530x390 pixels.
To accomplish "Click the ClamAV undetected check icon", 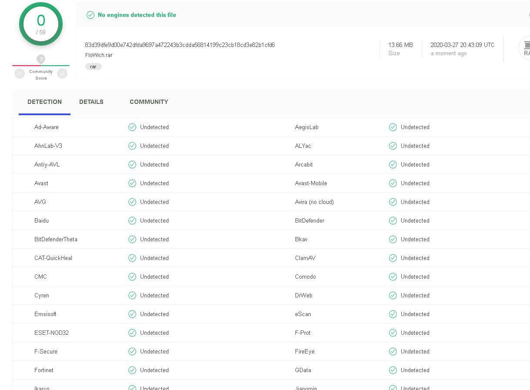I will click(x=393, y=258).
